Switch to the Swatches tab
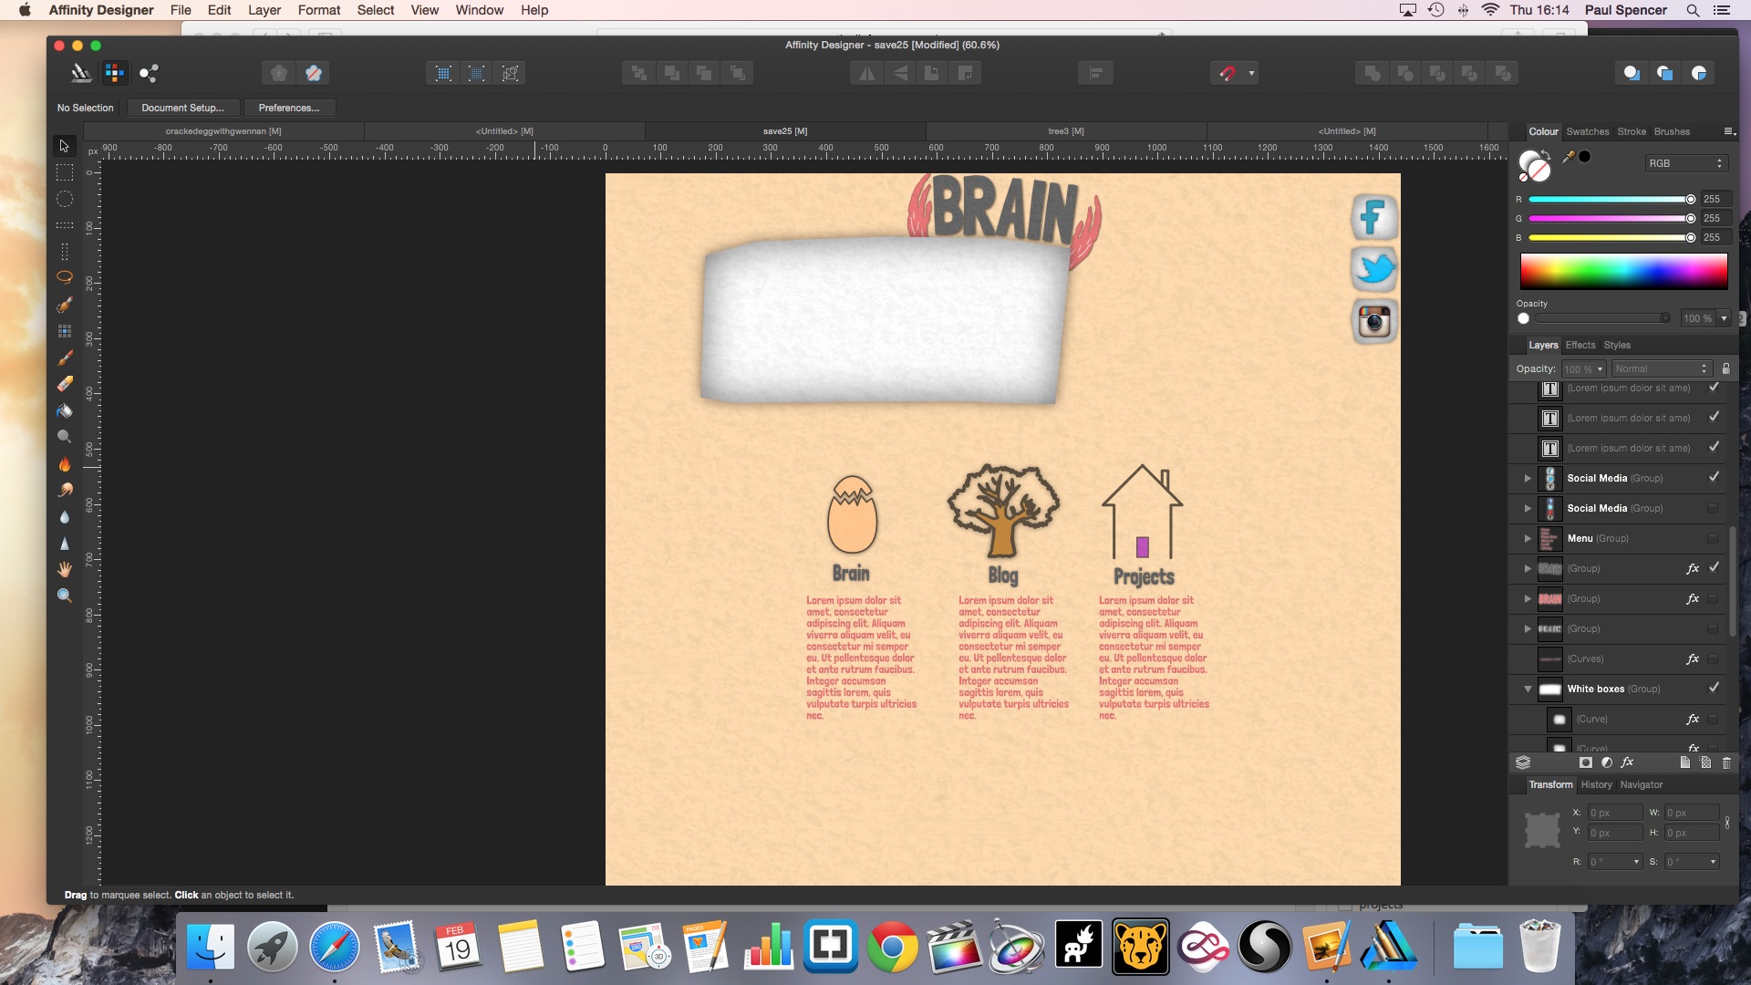Viewport: 1751px width, 985px height. point(1587,131)
